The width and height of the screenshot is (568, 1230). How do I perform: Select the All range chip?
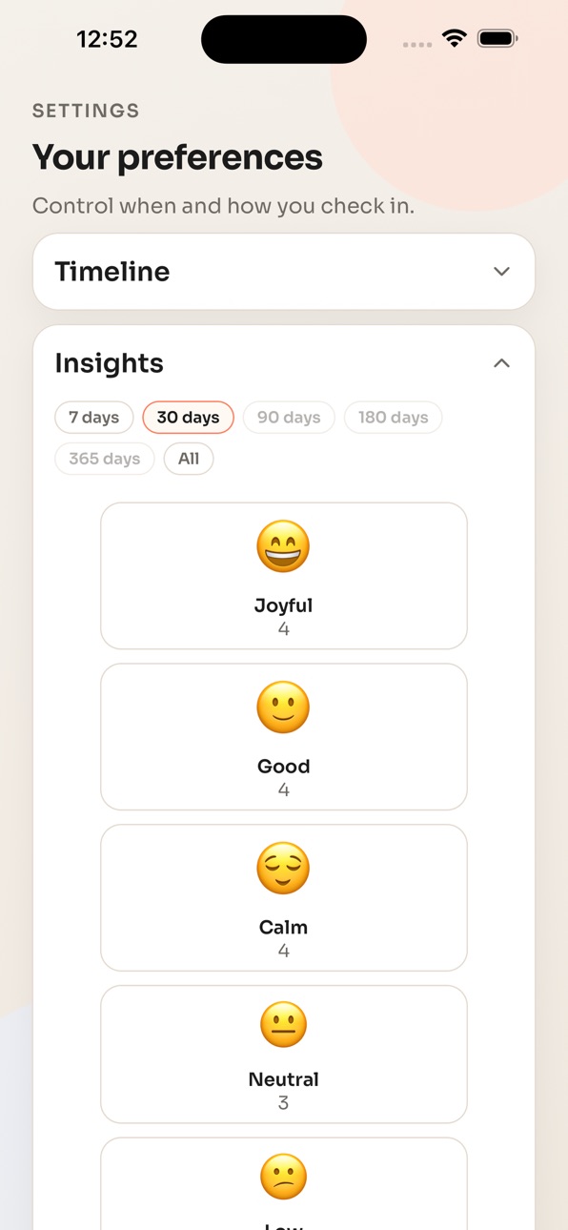189,459
